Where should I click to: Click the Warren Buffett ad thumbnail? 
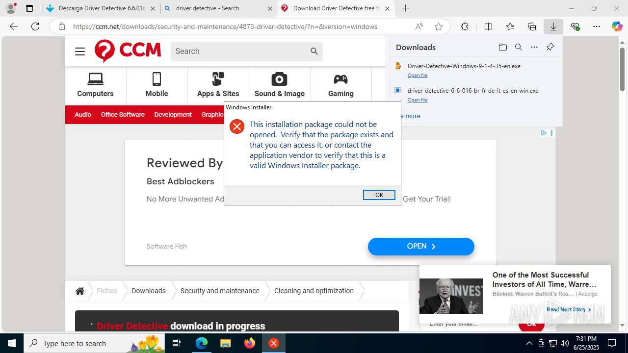pos(451,296)
